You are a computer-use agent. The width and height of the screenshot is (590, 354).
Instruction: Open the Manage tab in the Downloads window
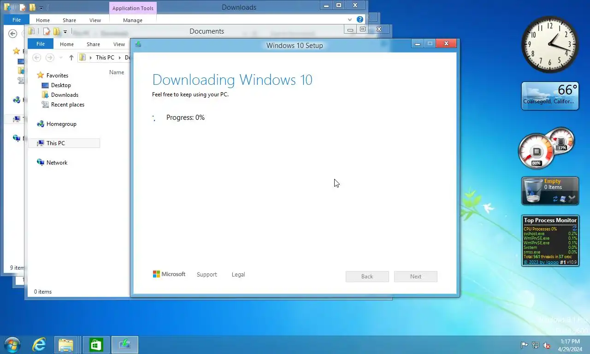[x=133, y=20]
